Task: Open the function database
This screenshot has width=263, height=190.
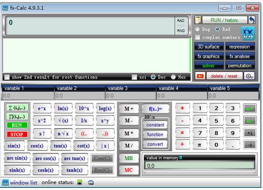Action: [x=156, y=135]
